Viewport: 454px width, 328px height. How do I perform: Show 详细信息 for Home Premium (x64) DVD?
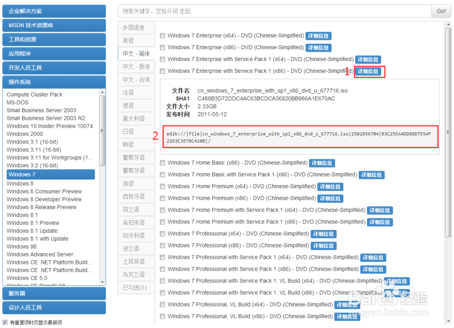point(331,187)
